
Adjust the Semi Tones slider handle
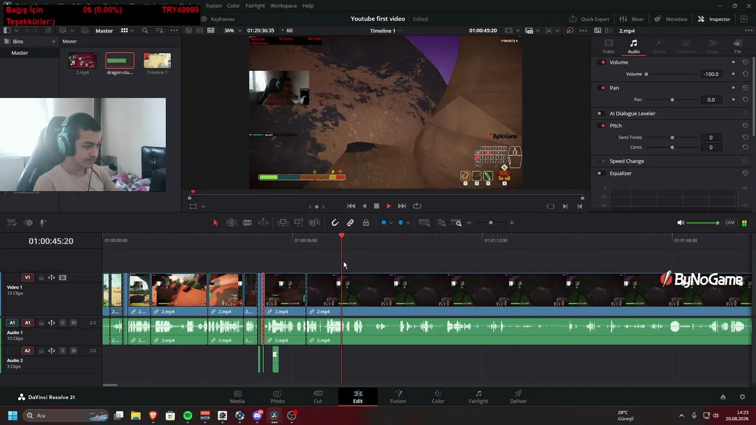pos(672,138)
